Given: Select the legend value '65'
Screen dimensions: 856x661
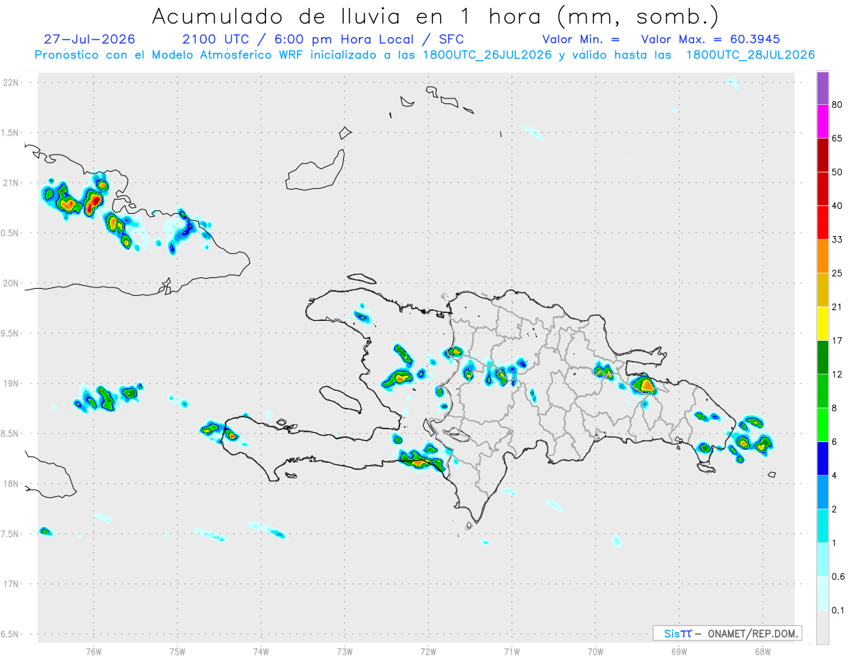Looking at the screenshot, I should pos(837,138).
